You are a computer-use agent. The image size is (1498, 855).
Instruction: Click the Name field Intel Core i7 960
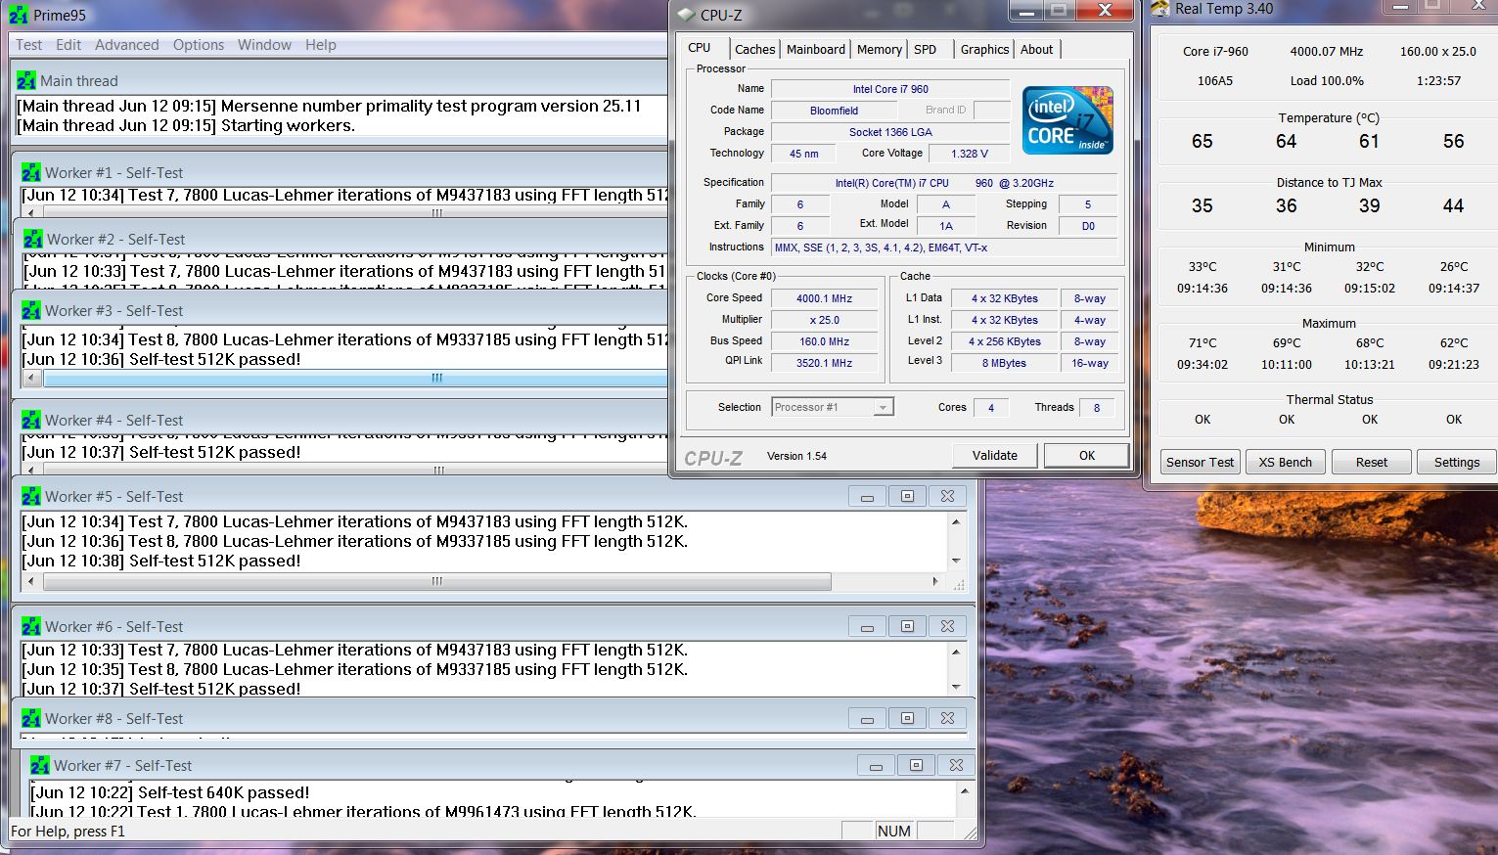tap(890, 89)
